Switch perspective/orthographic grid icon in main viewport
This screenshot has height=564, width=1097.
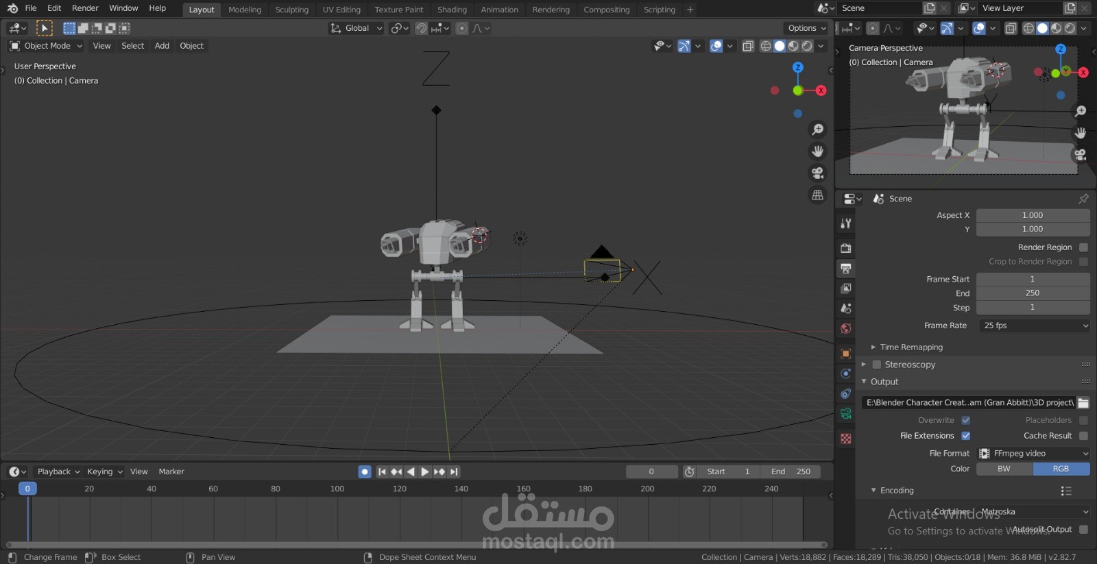coord(818,195)
